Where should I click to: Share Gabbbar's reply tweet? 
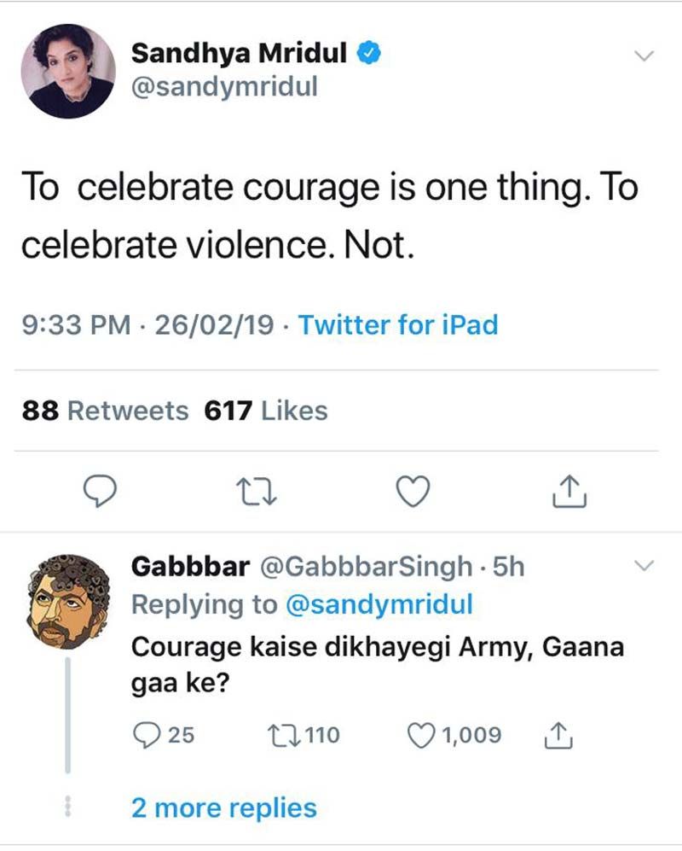[x=558, y=734]
